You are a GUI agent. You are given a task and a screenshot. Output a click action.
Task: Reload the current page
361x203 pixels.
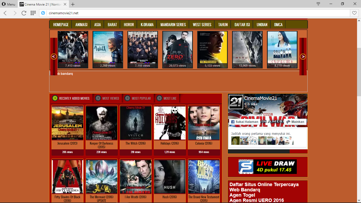(x=24, y=13)
